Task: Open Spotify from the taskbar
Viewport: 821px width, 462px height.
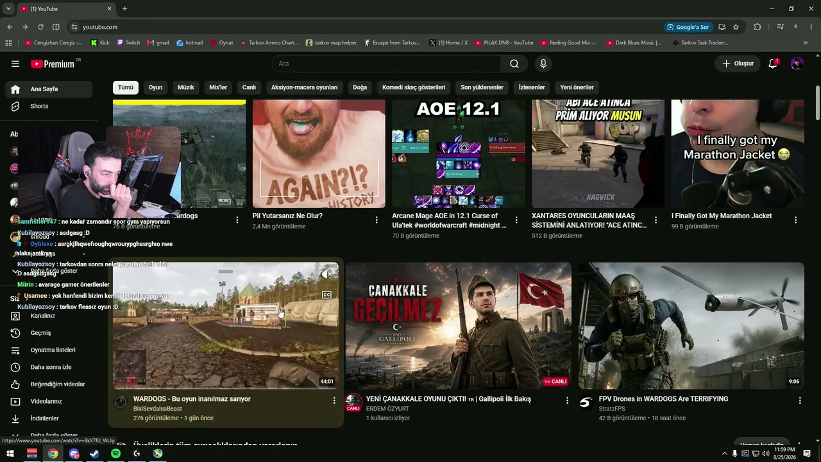Action: point(115,454)
